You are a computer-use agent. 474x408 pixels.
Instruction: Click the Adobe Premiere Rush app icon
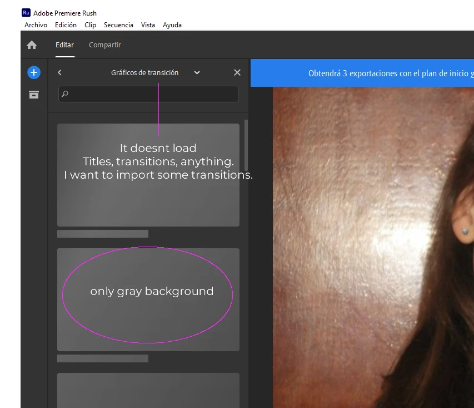click(26, 13)
